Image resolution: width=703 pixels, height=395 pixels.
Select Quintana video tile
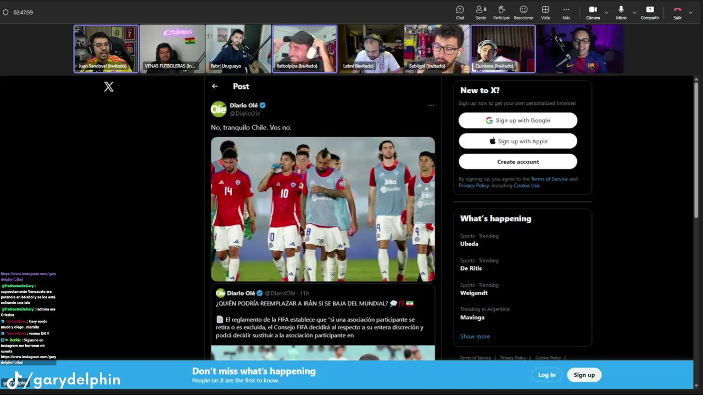pyautogui.click(x=503, y=49)
